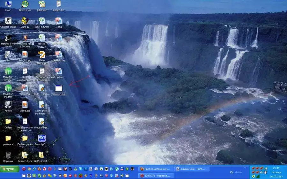
Task: Click the system tray clock showing 21:19
Action: coord(276,168)
